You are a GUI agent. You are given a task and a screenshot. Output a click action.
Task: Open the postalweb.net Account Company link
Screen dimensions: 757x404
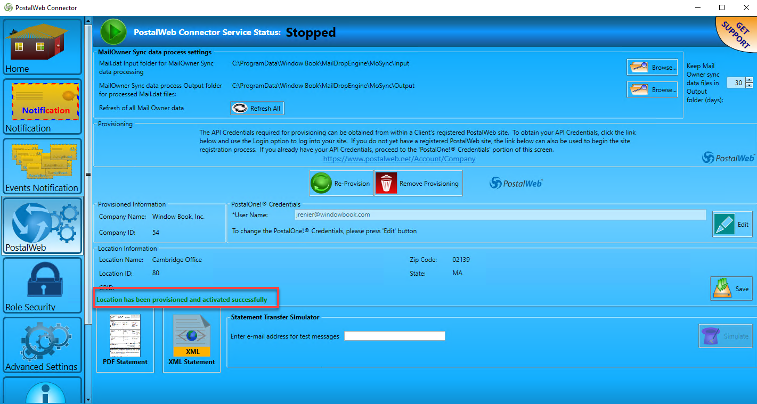point(399,159)
